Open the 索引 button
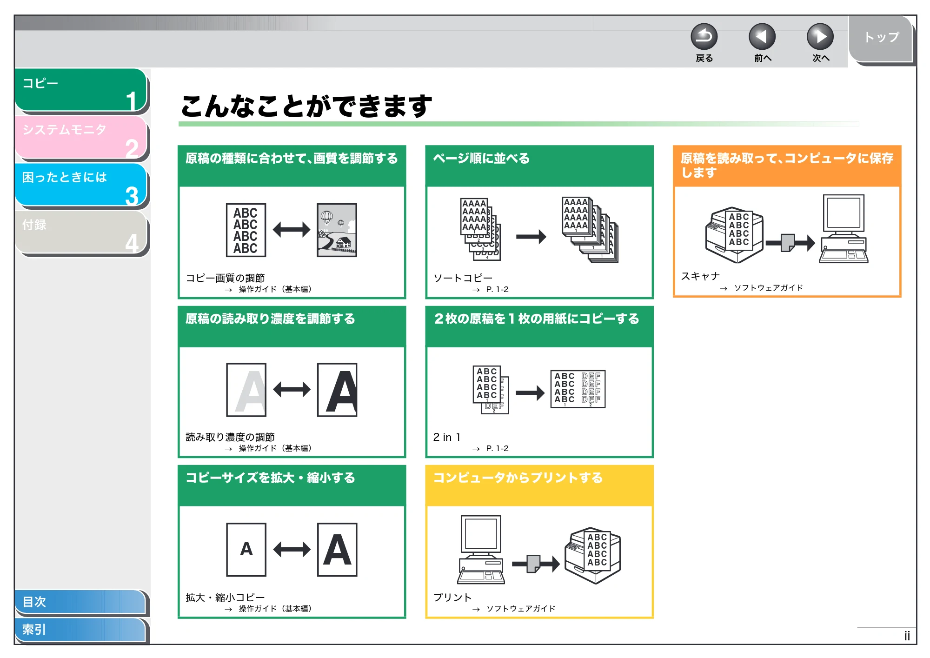This screenshot has width=930, height=658. (x=80, y=630)
